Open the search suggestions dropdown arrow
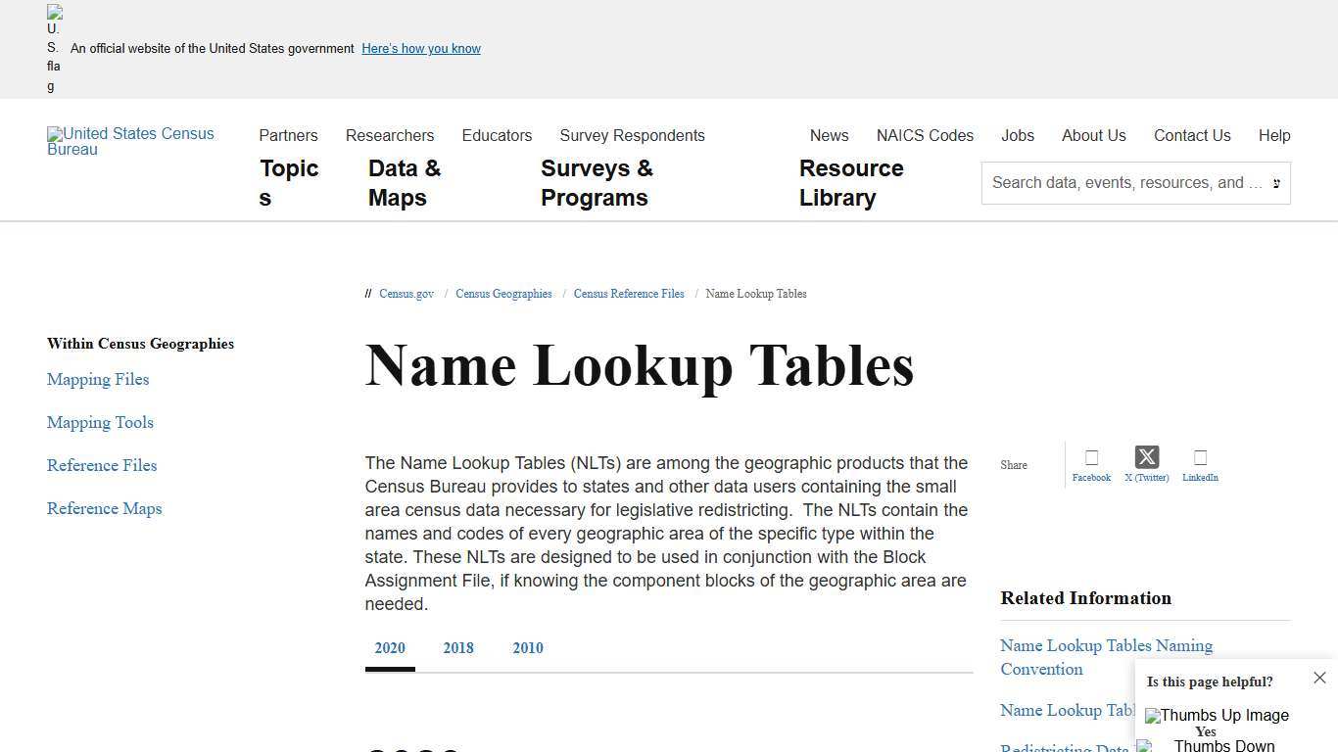1338x752 pixels. point(1276,183)
